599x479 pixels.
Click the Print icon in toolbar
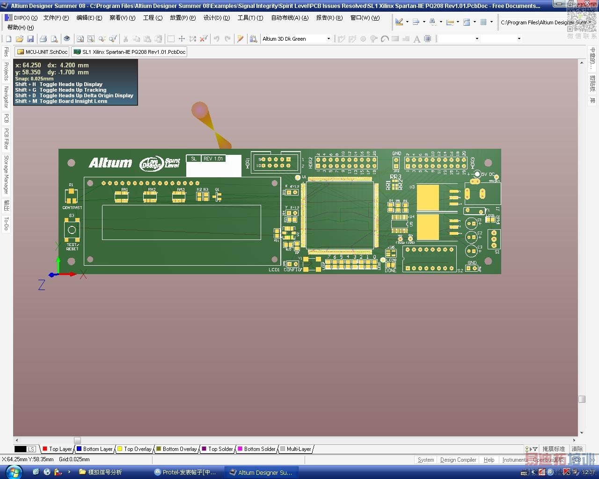[x=43, y=39]
